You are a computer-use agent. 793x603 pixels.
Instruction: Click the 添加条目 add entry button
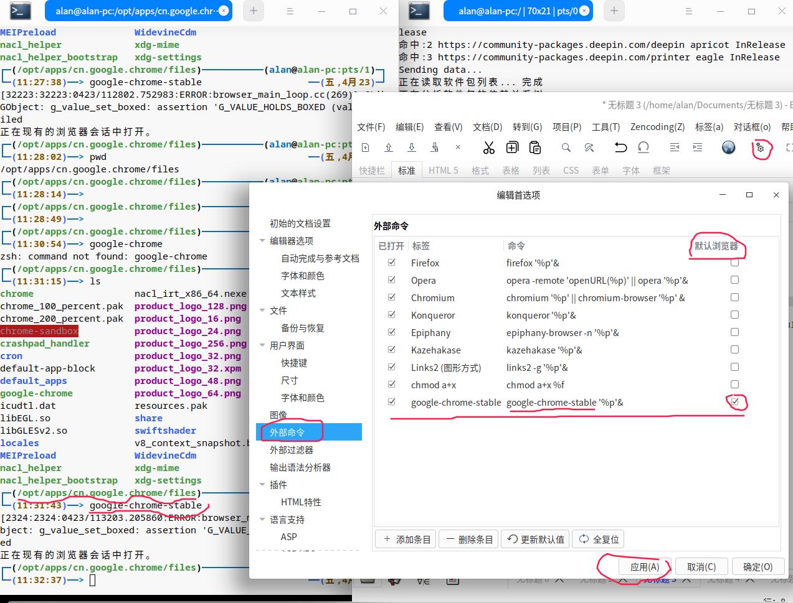407,540
